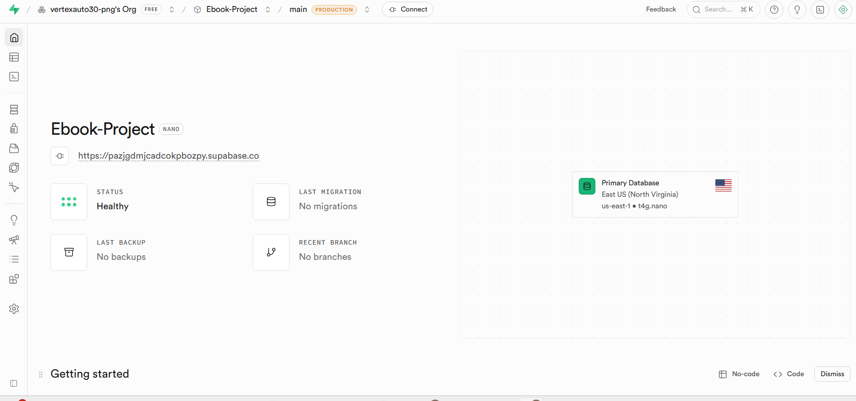Expand the main branch selector chevron

pyautogui.click(x=367, y=10)
